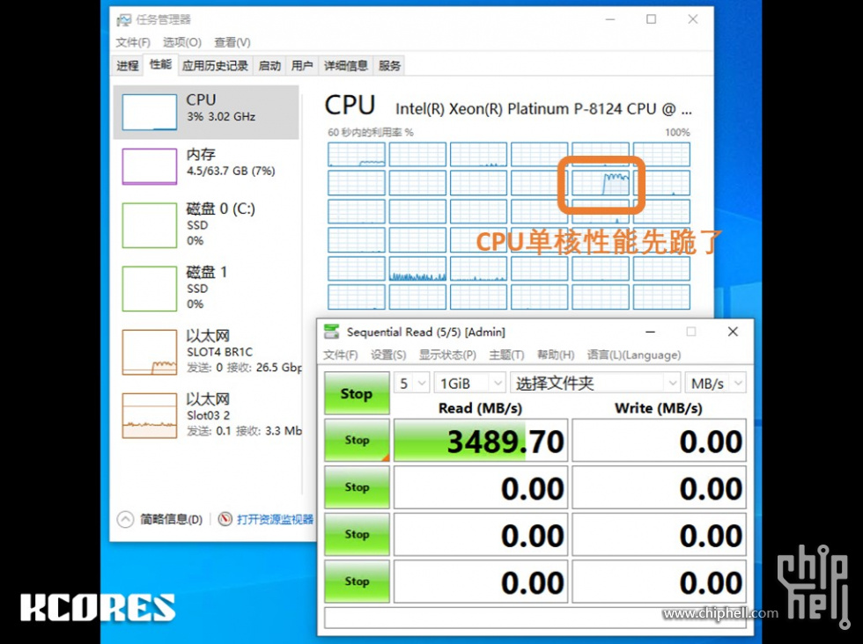This screenshot has width=863, height=644.
Task: Open CrystalDiskMark 设置(S) menu
Action: (388, 355)
